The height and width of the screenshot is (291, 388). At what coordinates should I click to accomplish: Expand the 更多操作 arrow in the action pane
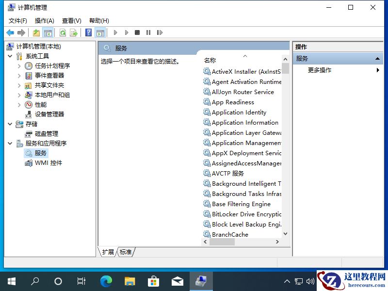point(378,69)
